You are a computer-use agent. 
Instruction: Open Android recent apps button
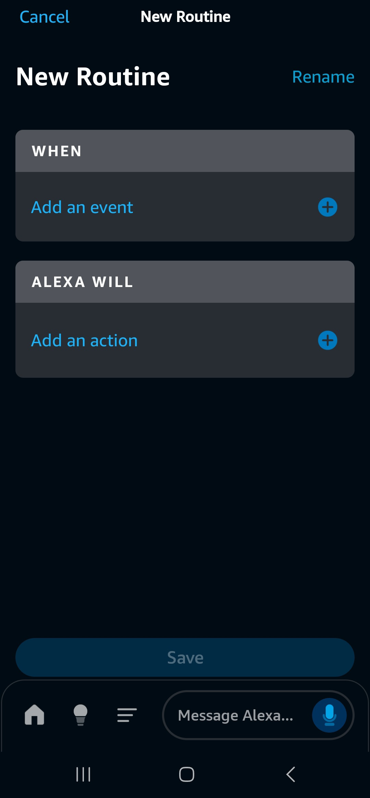(x=83, y=774)
